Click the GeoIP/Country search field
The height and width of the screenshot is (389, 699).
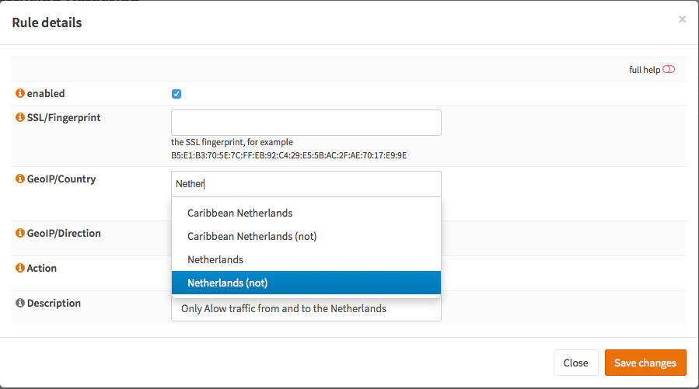(x=306, y=184)
